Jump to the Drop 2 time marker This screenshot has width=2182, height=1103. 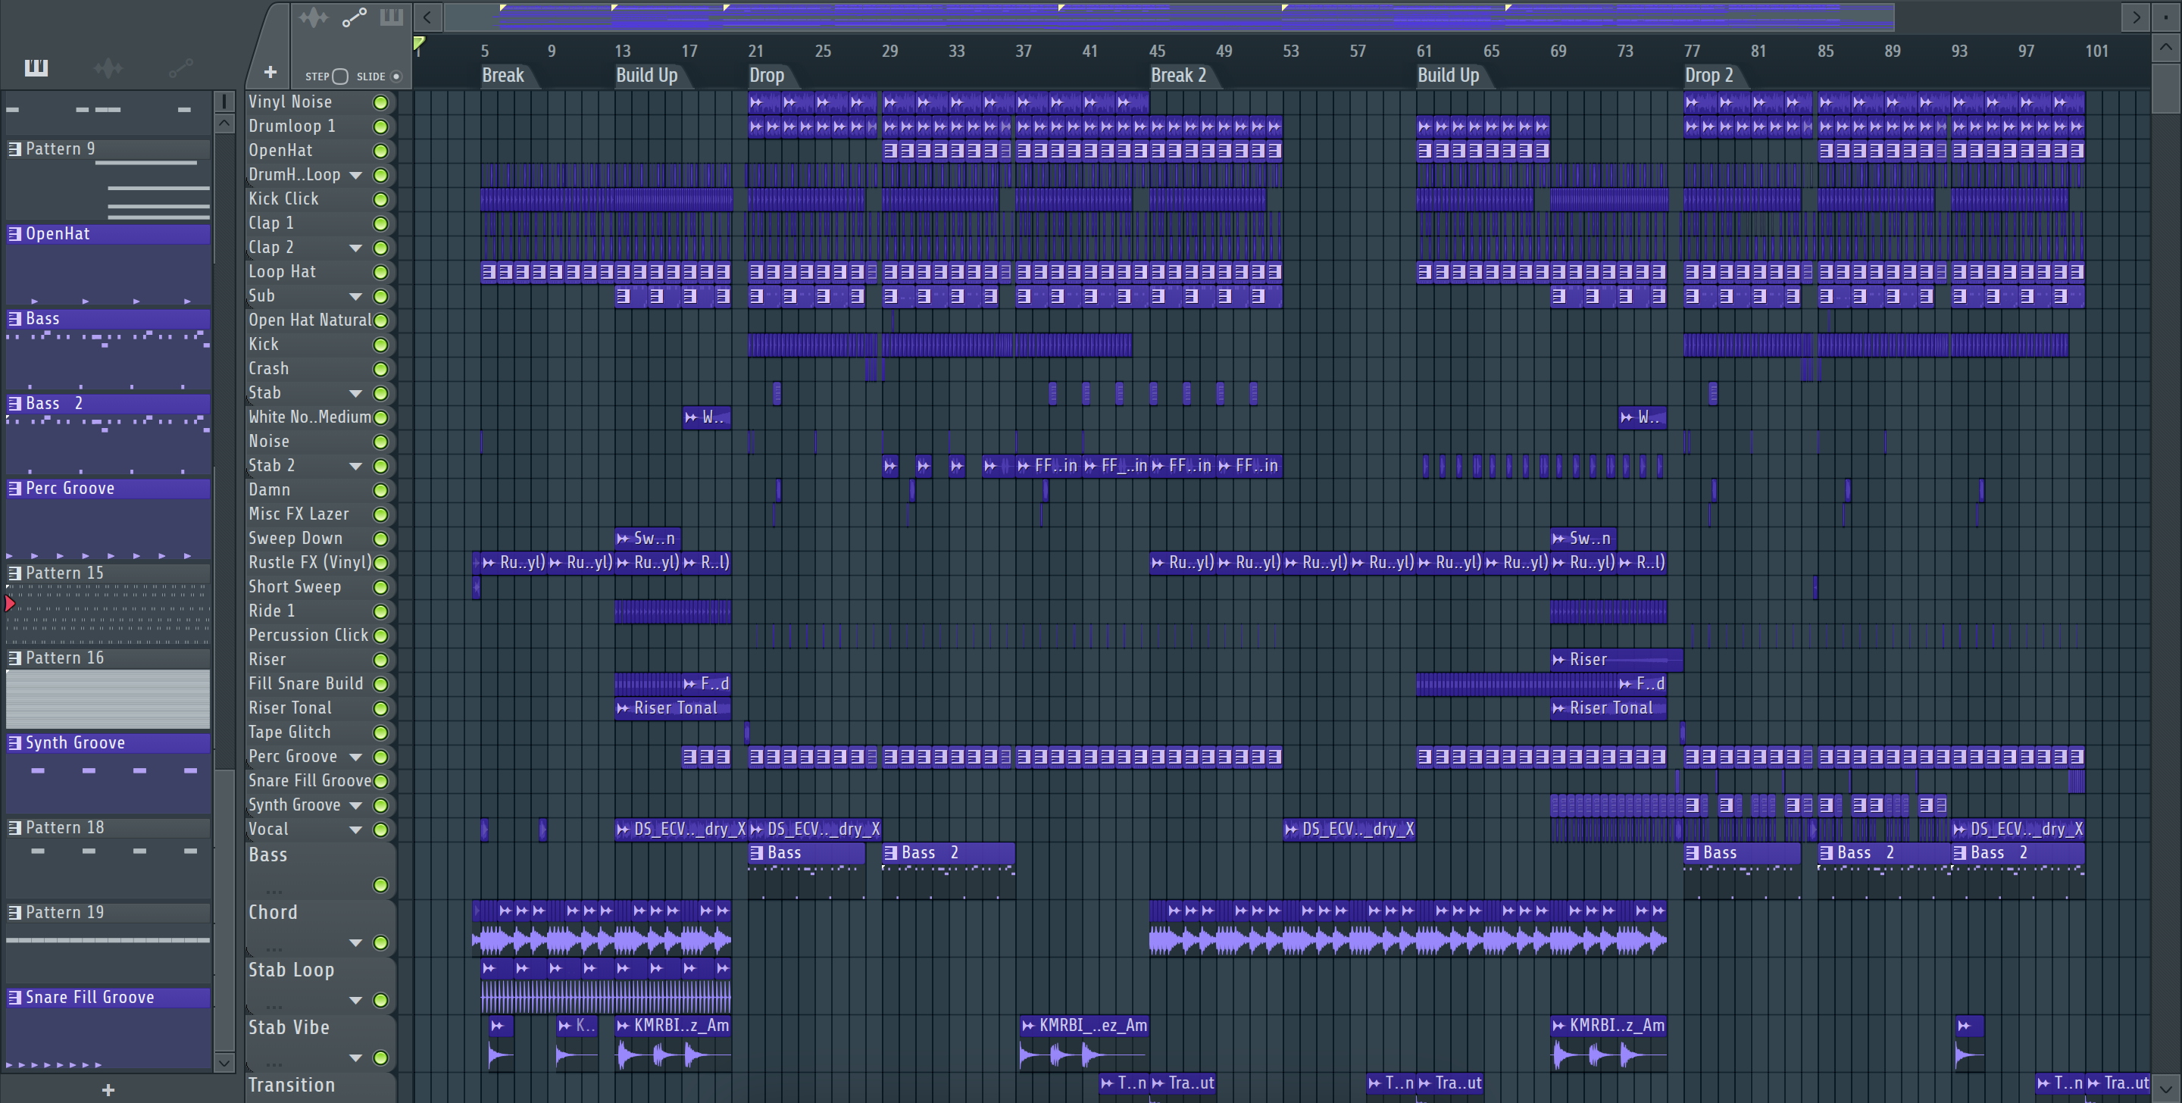pyautogui.click(x=1708, y=76)
